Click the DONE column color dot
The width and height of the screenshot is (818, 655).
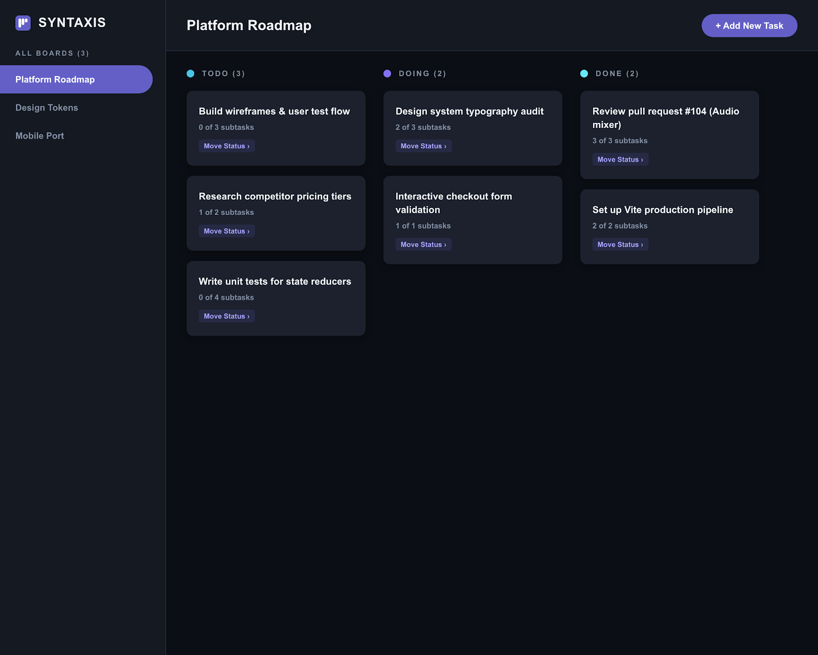pos(584,74)
